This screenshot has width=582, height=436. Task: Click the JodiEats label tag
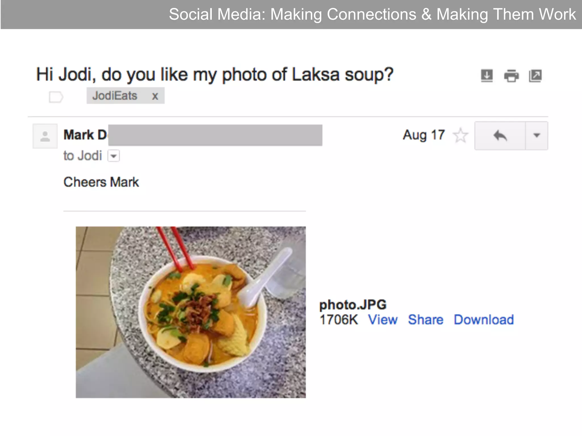pyautogui.click(x=115, y=96)
